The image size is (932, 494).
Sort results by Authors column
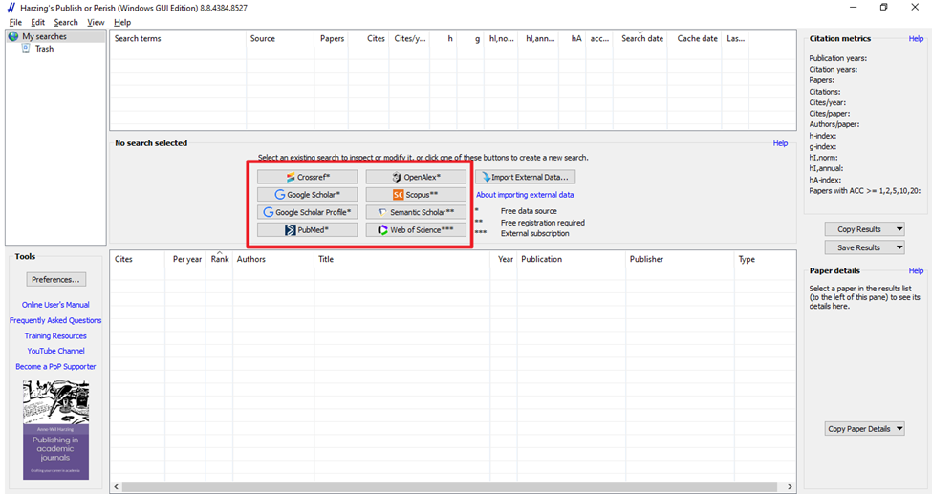(273, 259)
